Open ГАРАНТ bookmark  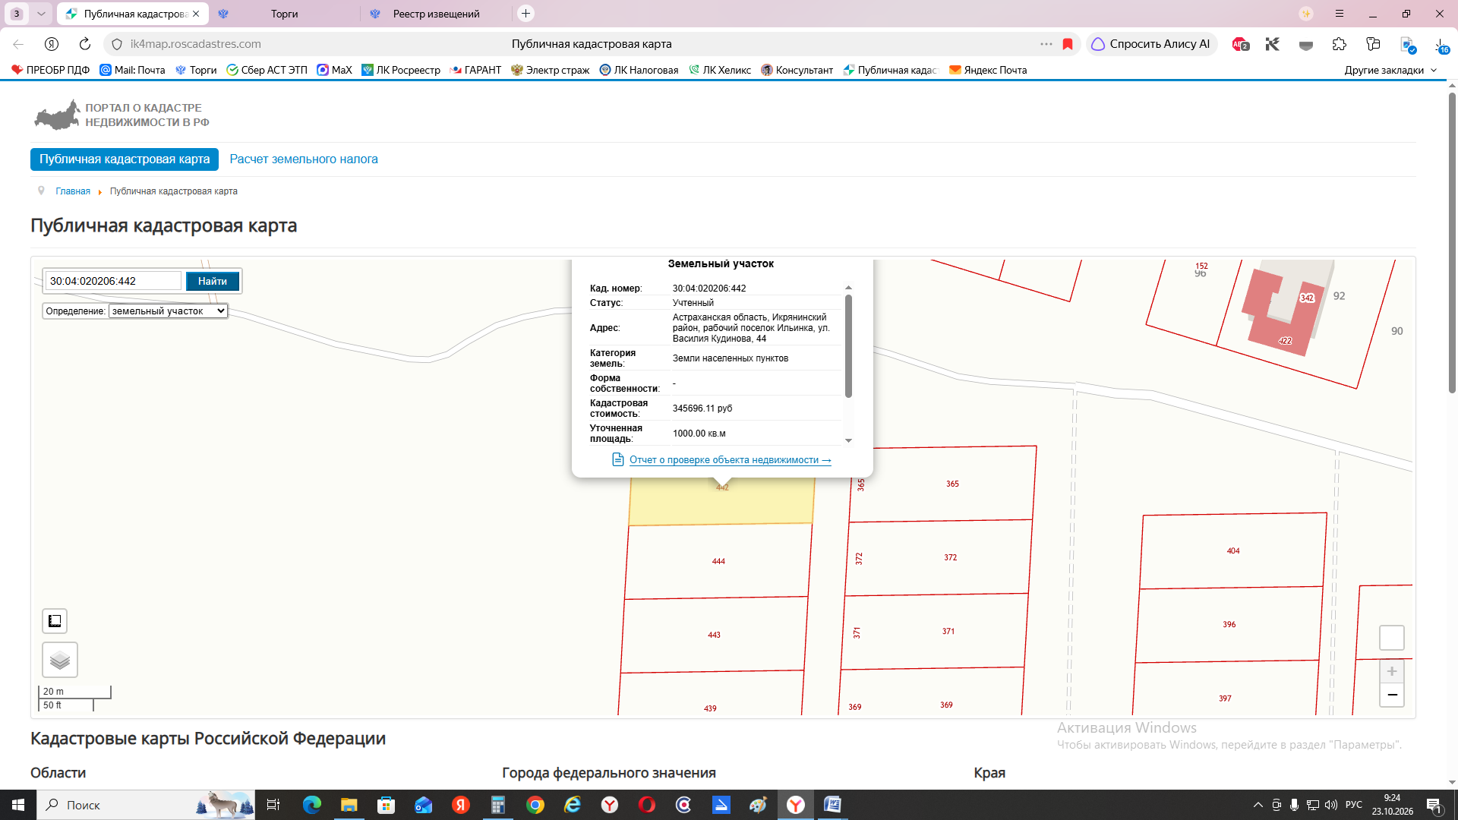pos(475,70)
